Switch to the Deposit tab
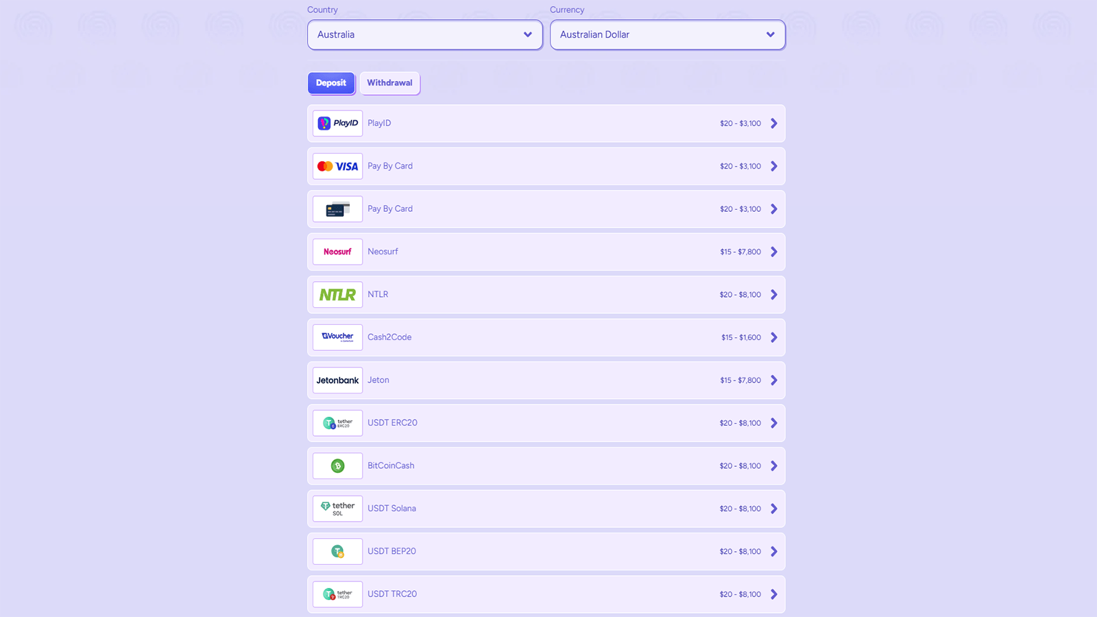1097x617 pixels. [331, 83]
